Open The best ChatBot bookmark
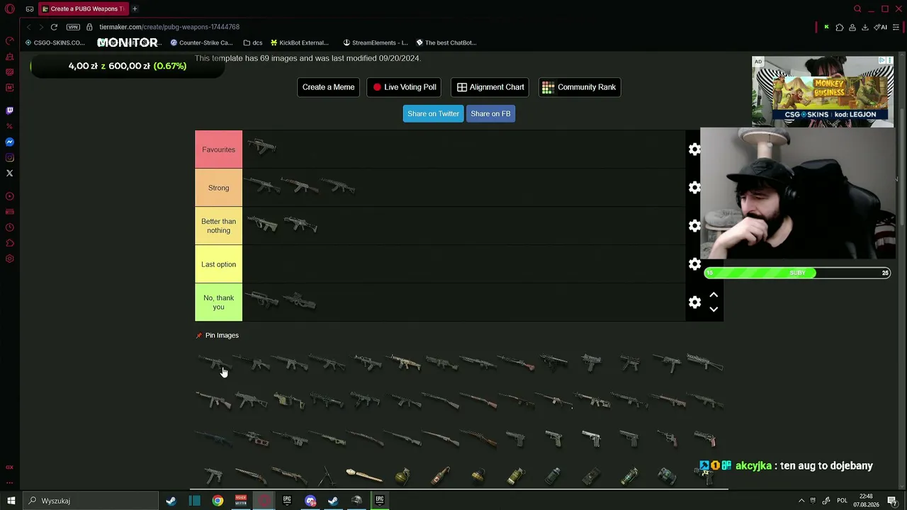The image size is (907, 510). click(x=446, y=42)
